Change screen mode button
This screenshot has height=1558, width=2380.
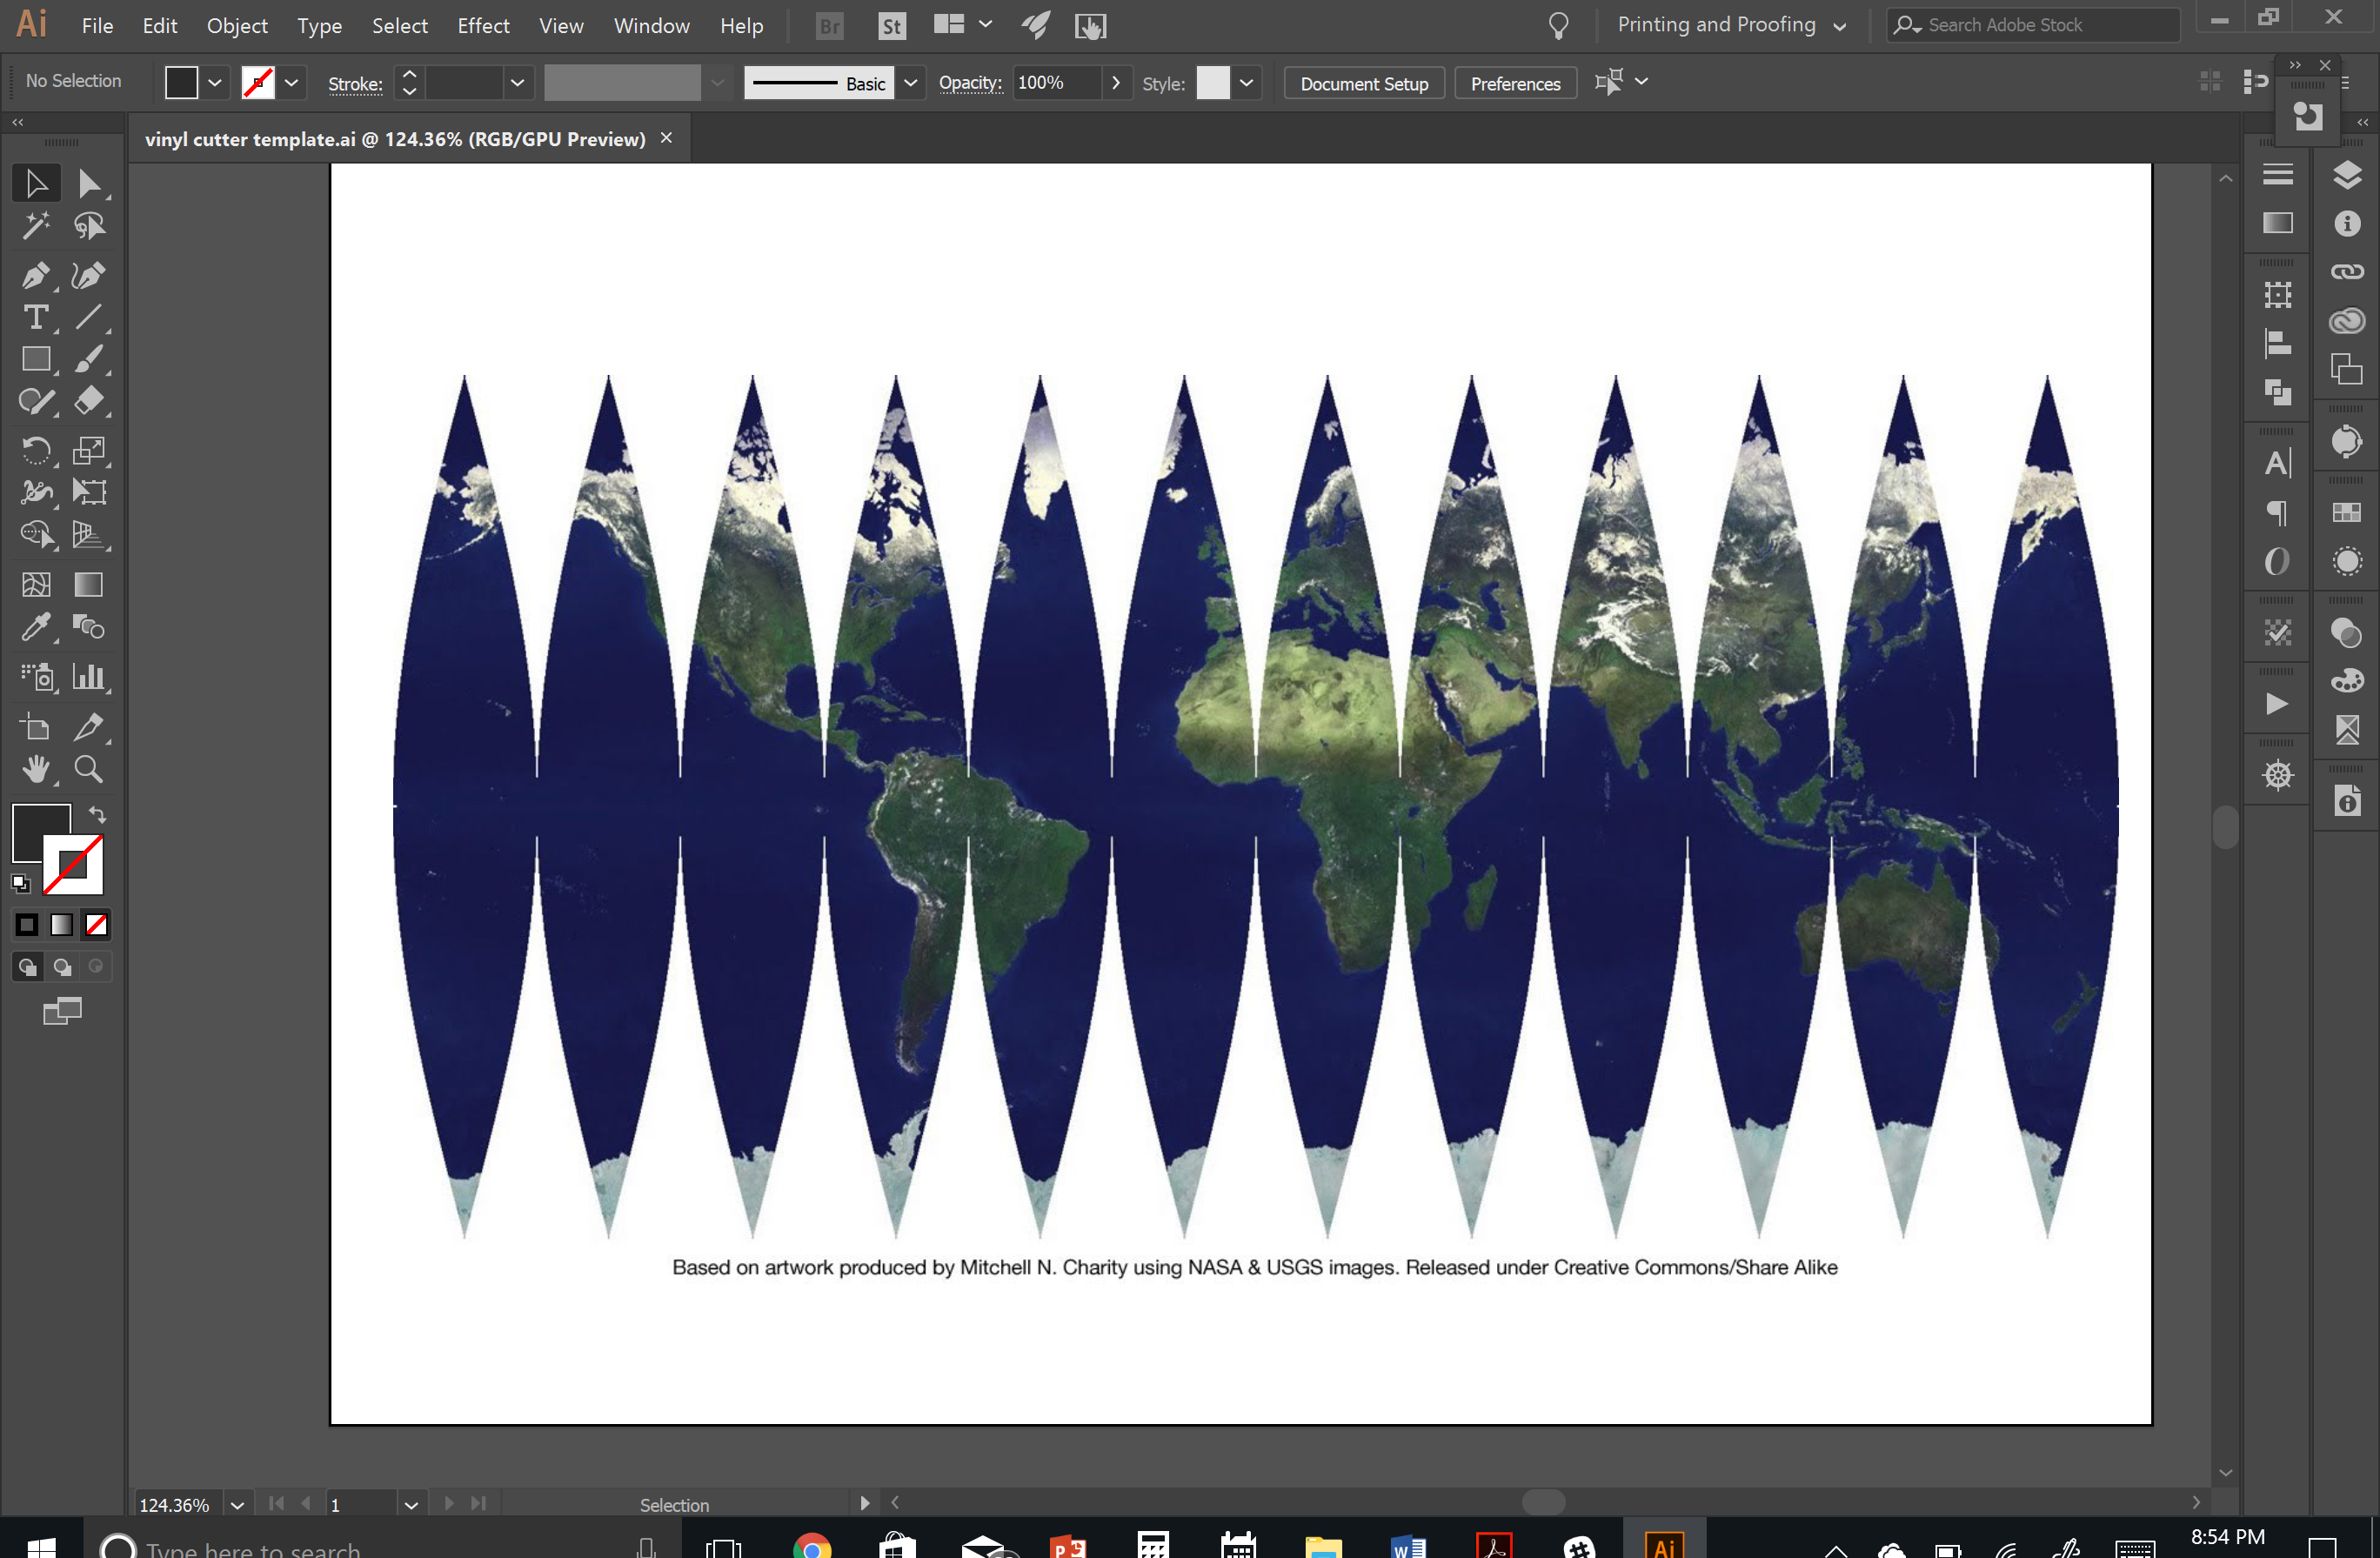tap(62, 1011)
